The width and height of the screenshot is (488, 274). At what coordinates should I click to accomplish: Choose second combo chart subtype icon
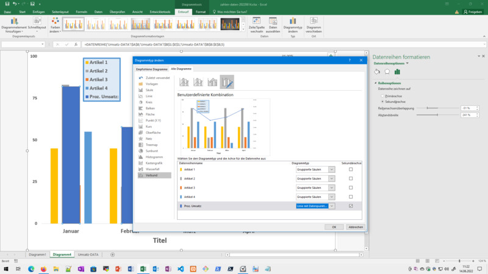[x=198, y=82]
